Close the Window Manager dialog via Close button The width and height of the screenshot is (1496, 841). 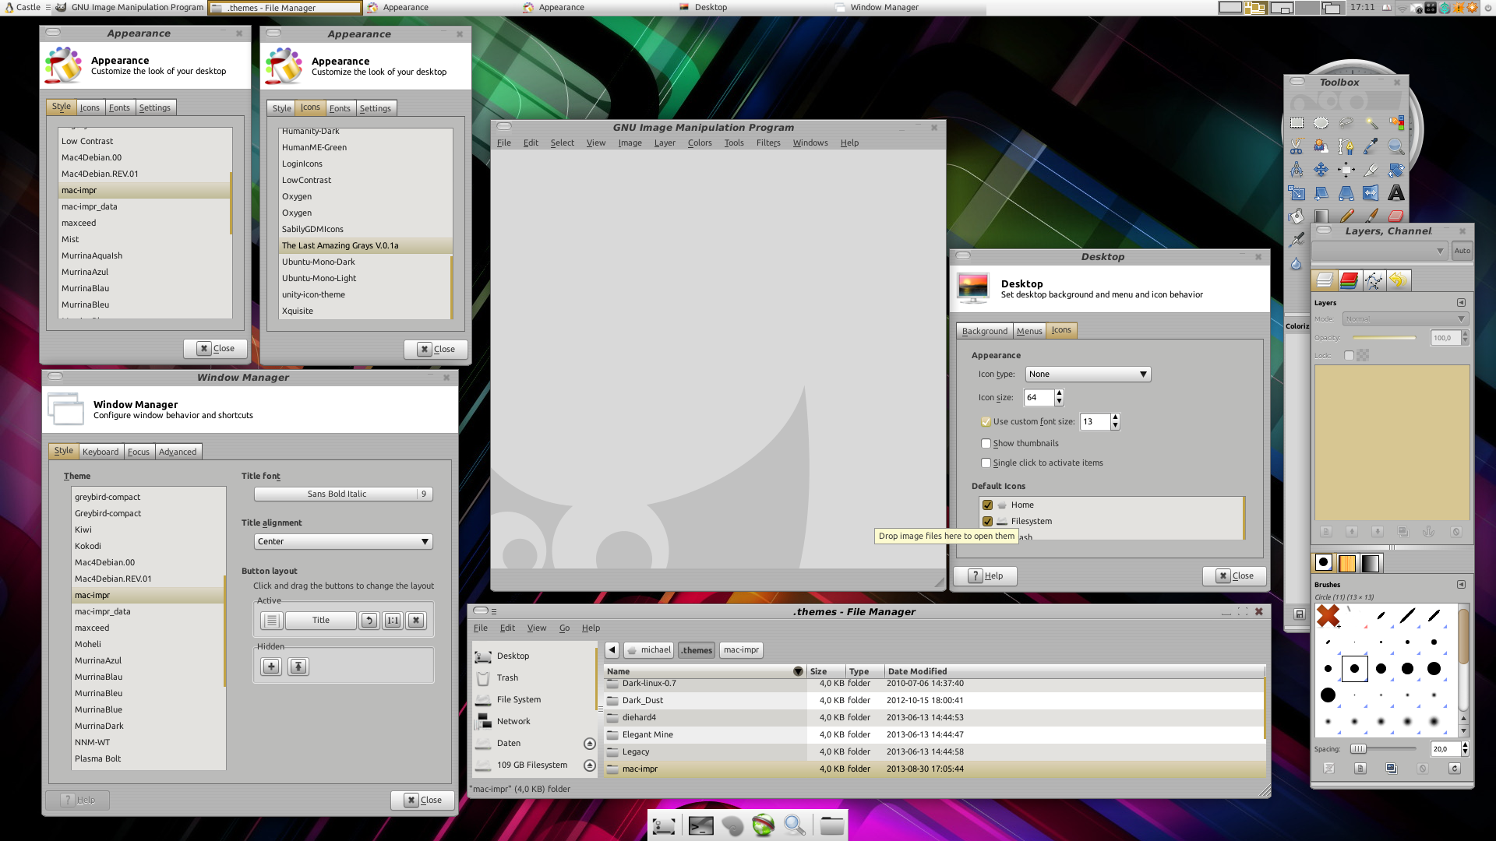point(422,801)
